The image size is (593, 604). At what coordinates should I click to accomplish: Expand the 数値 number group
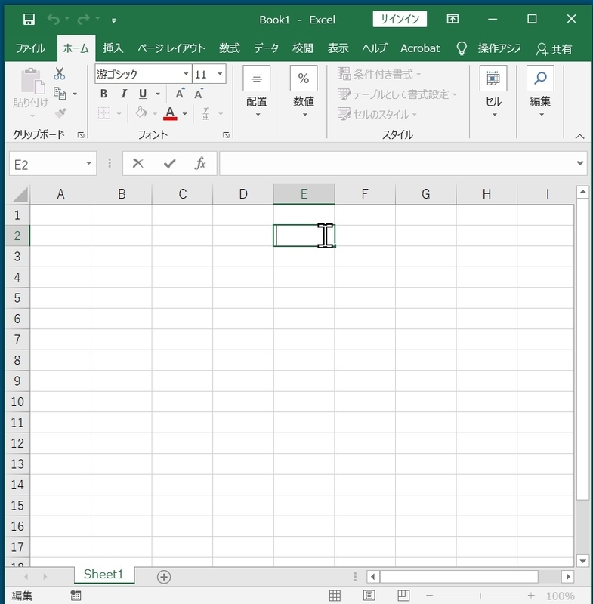tap(304, 91)
